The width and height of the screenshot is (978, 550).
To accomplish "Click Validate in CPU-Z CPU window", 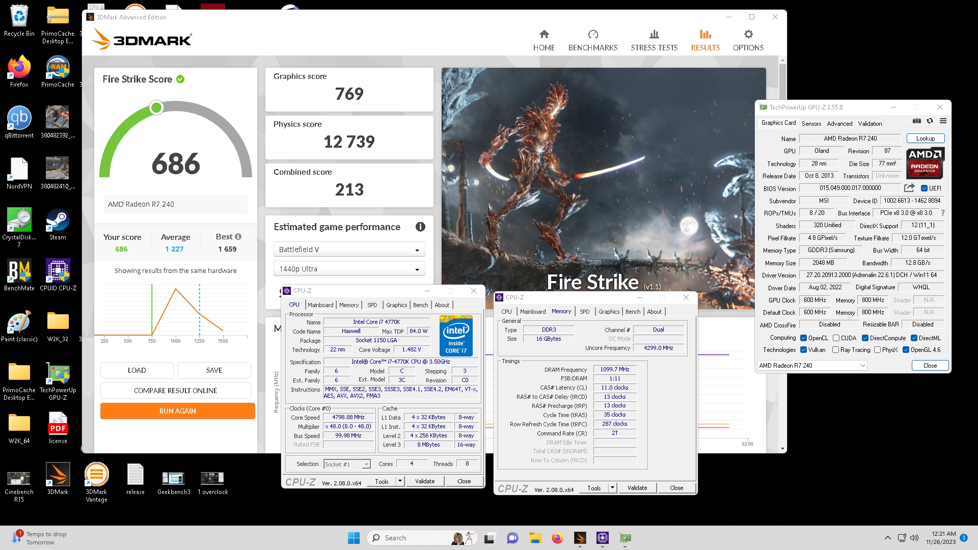I will tap(425, 481).
